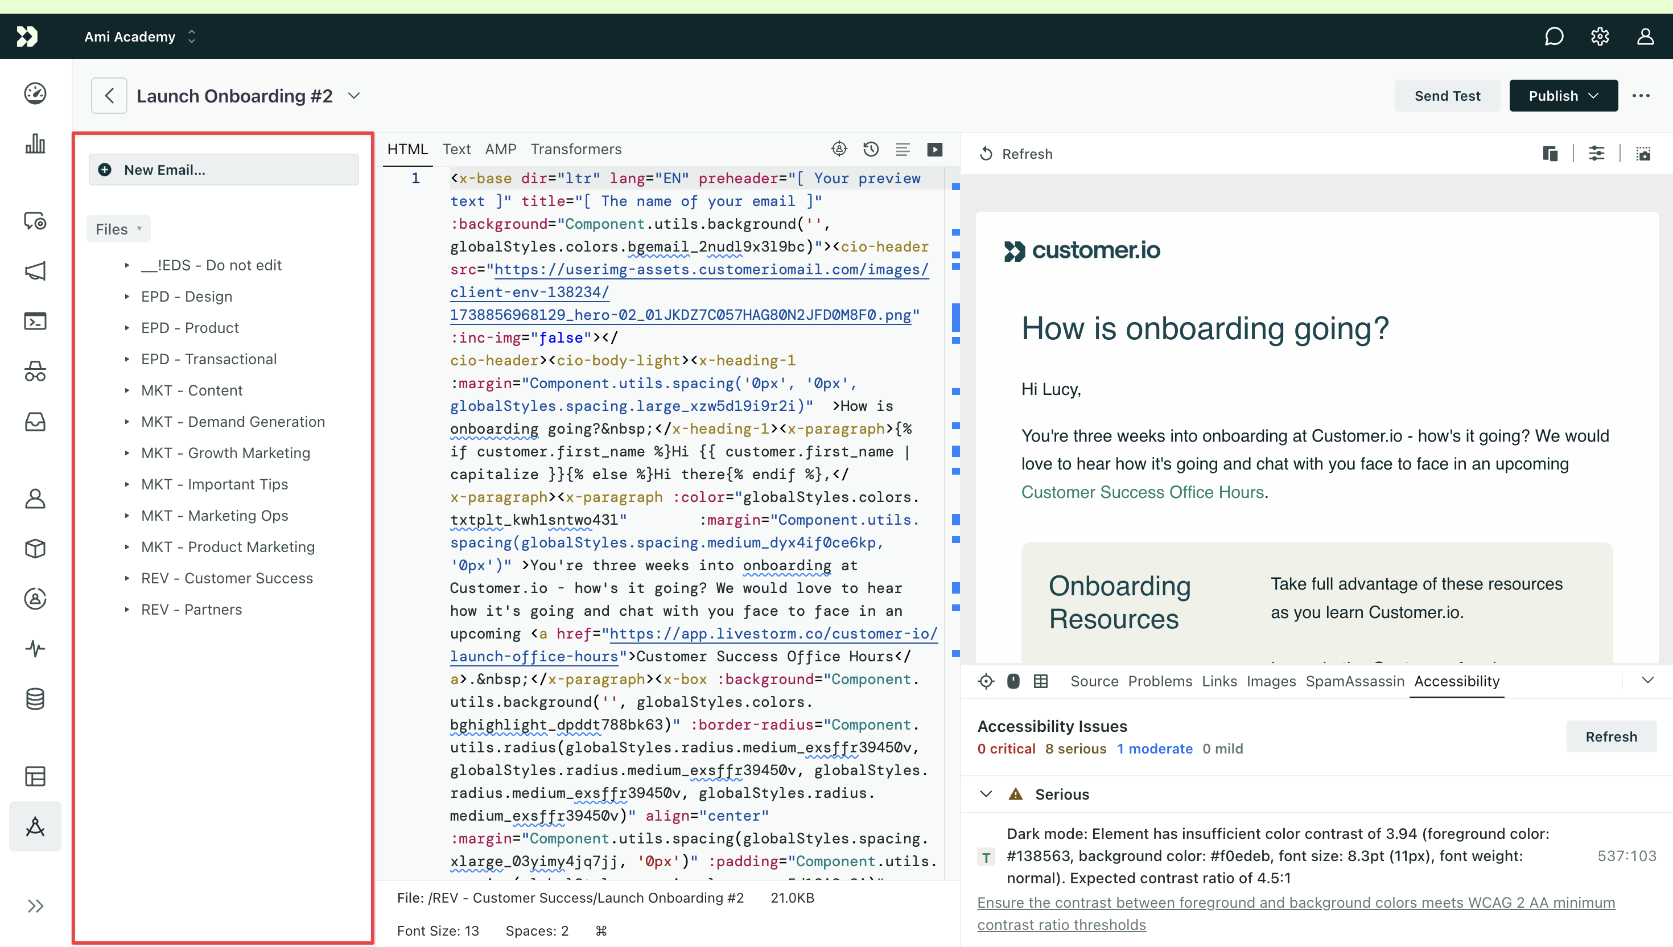The height and width of the screenshot is (947, 1673).
Task: Open the chat bubble icon in header
Action: [x=1553, y=36]
